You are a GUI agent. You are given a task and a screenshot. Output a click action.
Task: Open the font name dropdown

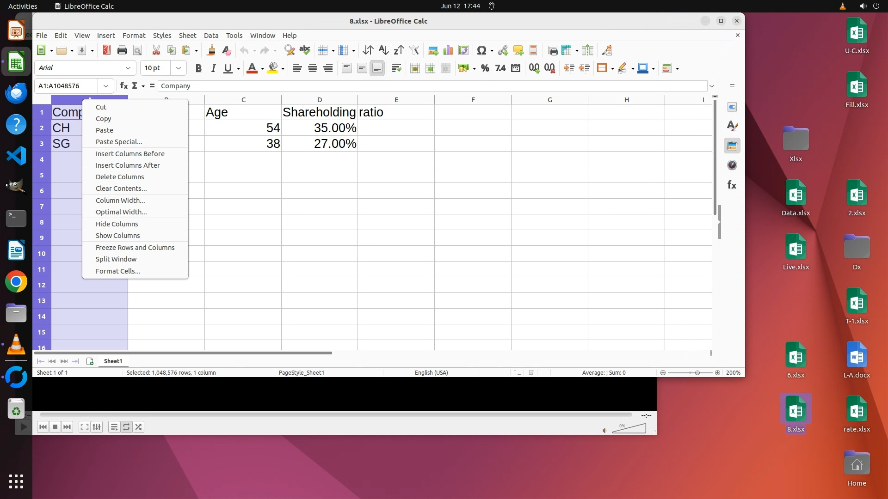128,68
